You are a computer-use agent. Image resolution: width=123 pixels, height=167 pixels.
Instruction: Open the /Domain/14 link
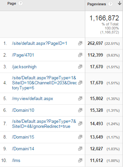tap(23, 149)
